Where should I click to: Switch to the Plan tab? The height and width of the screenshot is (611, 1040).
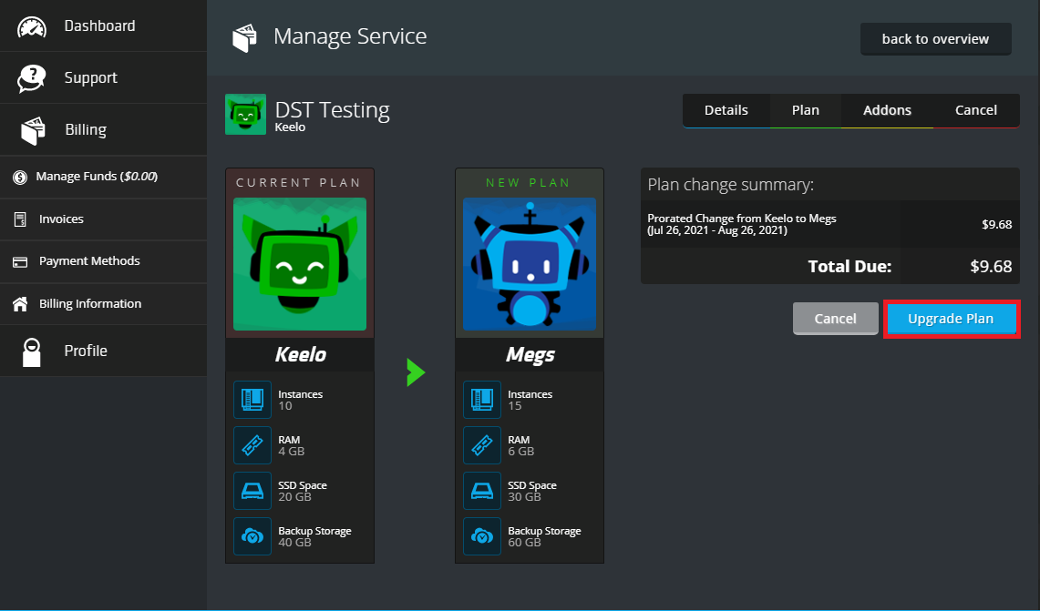tap(805, 111)
